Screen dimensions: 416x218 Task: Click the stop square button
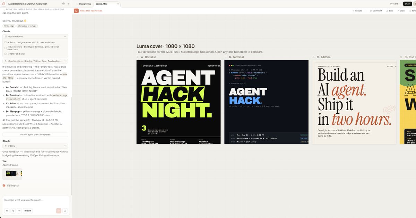click(x=65, y=210)
